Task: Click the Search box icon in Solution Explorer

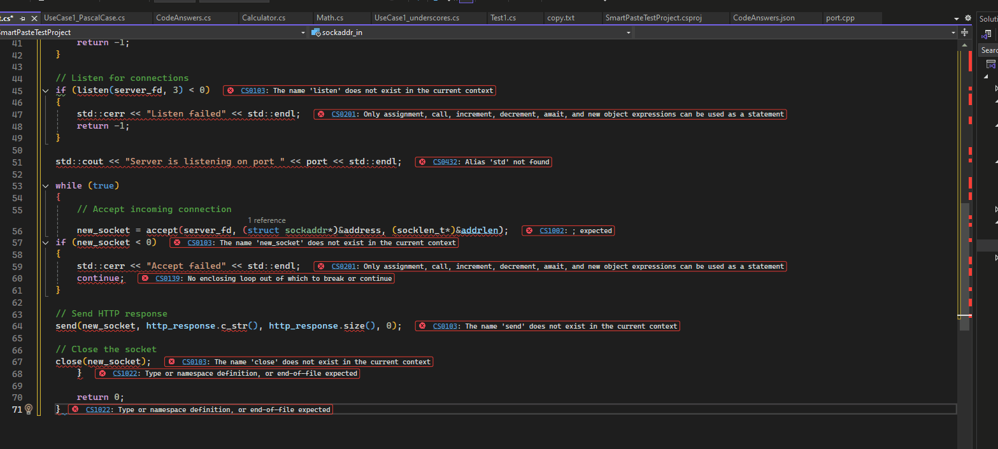Action: [x=989, y=50]
